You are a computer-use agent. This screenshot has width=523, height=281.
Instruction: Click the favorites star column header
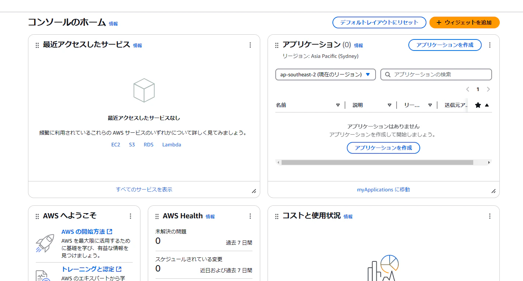point(478,105)
